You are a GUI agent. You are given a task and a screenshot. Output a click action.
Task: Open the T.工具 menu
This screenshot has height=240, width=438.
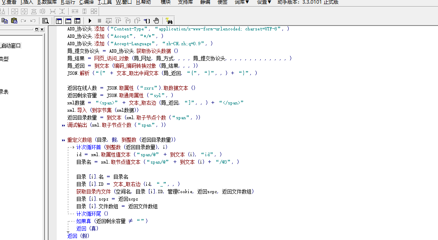(x=104, y=2)
